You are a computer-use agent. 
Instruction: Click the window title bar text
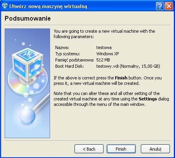pyautogui.click(x=49, y=6)
